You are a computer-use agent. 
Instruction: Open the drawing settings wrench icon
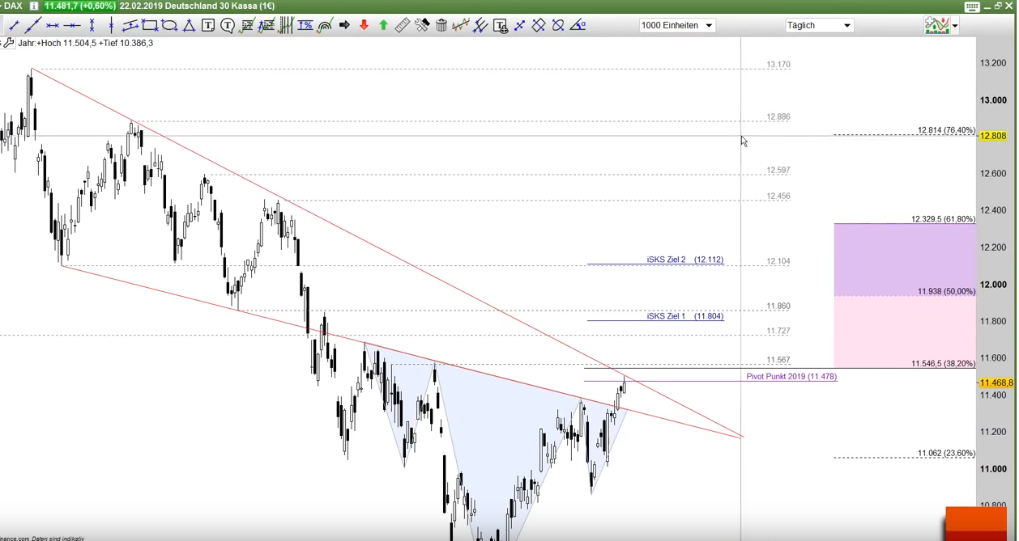coord(422,25)
